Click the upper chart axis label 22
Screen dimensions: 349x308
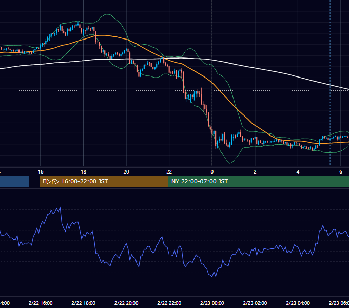coord(169,172)
